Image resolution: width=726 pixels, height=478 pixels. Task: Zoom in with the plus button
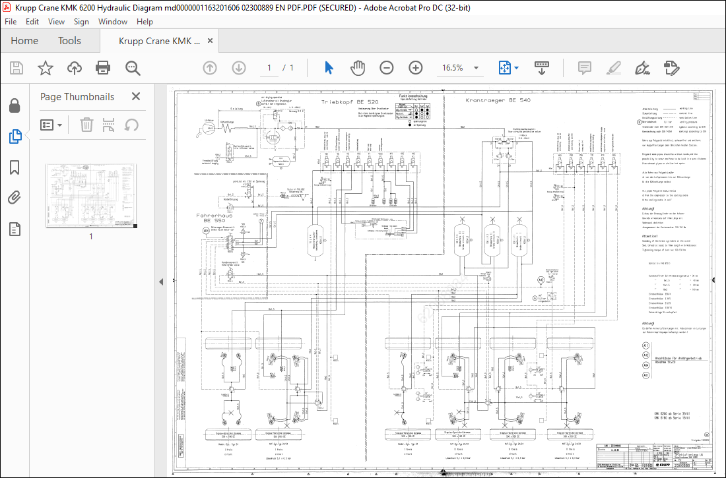pos(415,68)
